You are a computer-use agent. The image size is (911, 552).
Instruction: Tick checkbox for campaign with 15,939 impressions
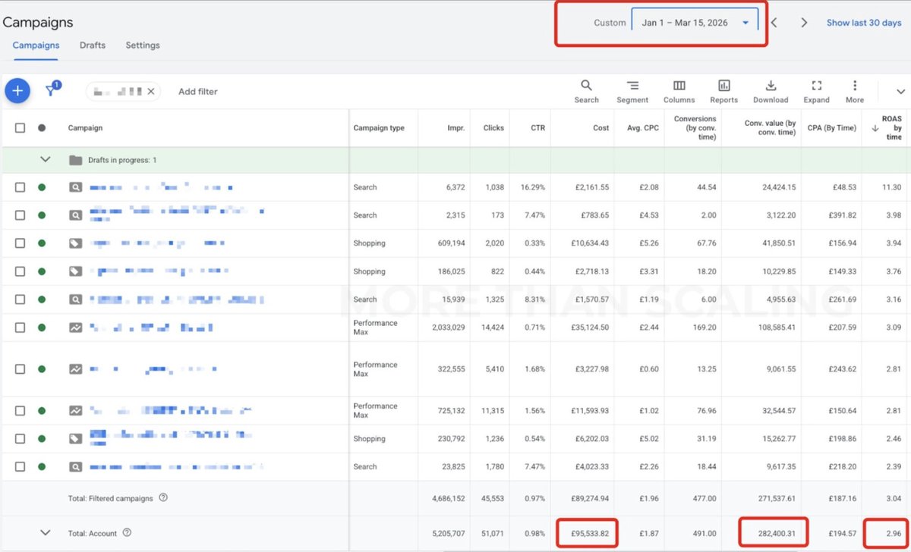pyautogui.click(x=20, y=300)
